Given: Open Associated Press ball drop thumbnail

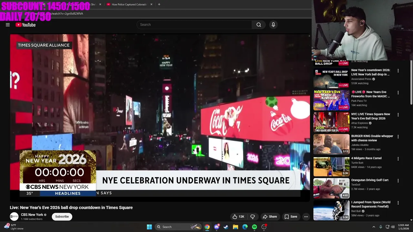Looking at the screenshot, I should point(331,78).
